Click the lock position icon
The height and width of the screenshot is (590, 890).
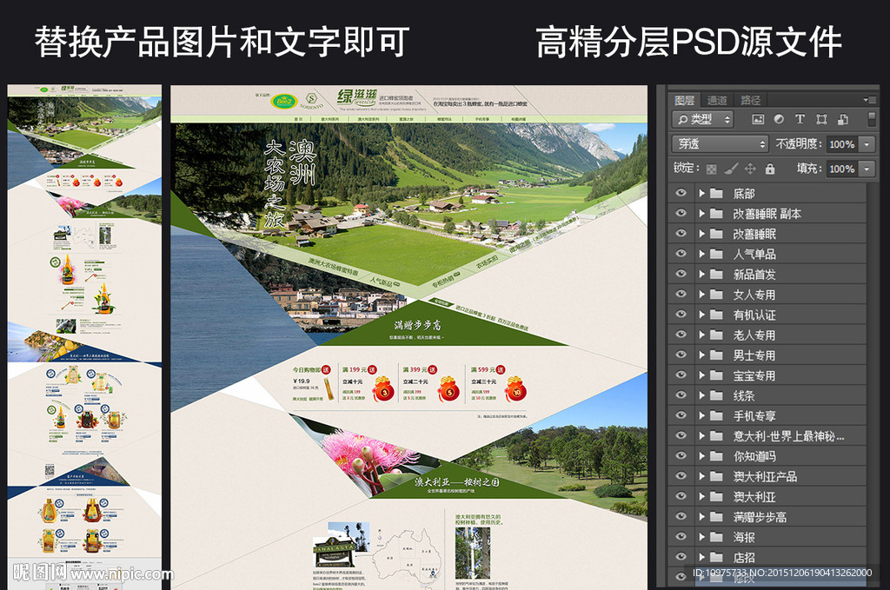tap(749, 169)
